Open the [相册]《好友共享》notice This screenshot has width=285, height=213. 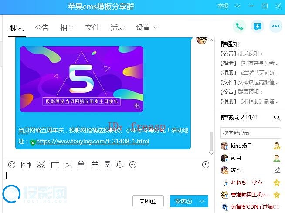tap(249, 63)
